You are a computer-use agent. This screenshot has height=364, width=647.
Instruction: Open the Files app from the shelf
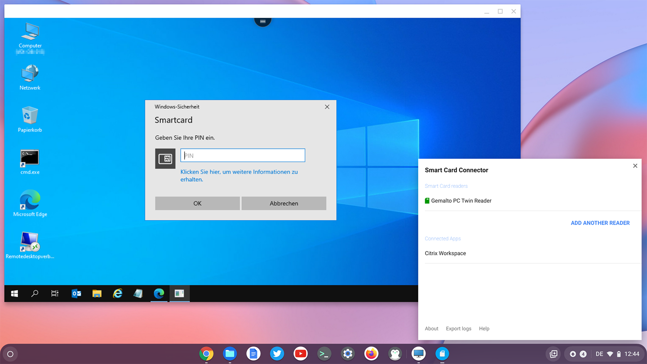tap(230, 354)
